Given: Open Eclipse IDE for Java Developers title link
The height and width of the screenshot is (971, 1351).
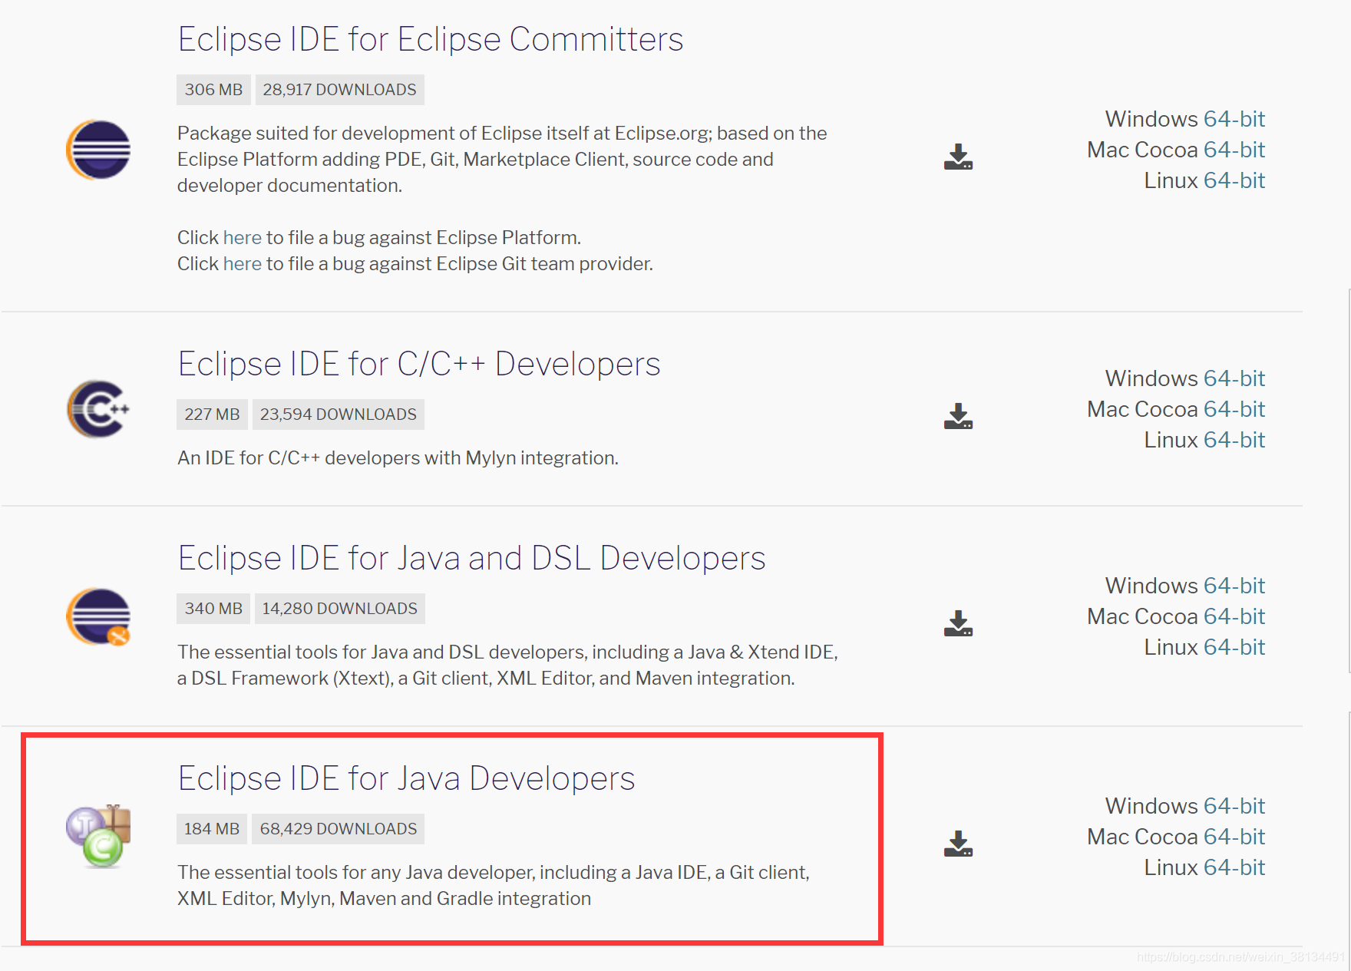Looking at the screenshot, I should (406, 778).
